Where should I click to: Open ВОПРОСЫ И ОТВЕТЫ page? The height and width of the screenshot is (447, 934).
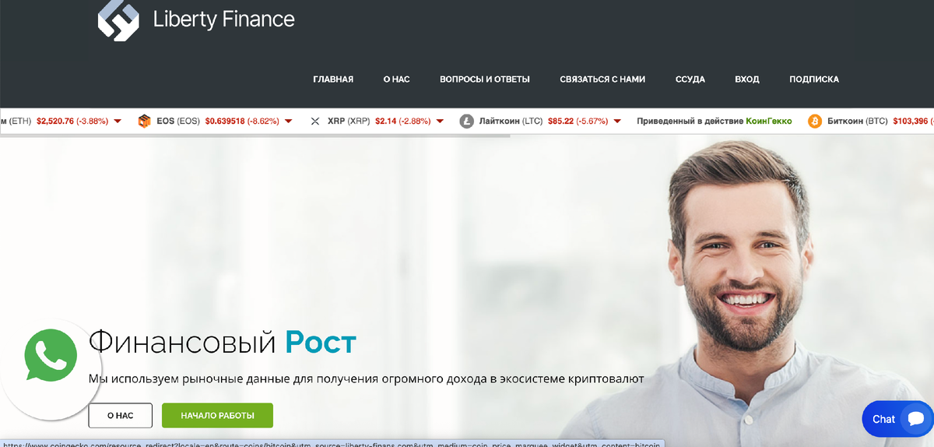485,79
